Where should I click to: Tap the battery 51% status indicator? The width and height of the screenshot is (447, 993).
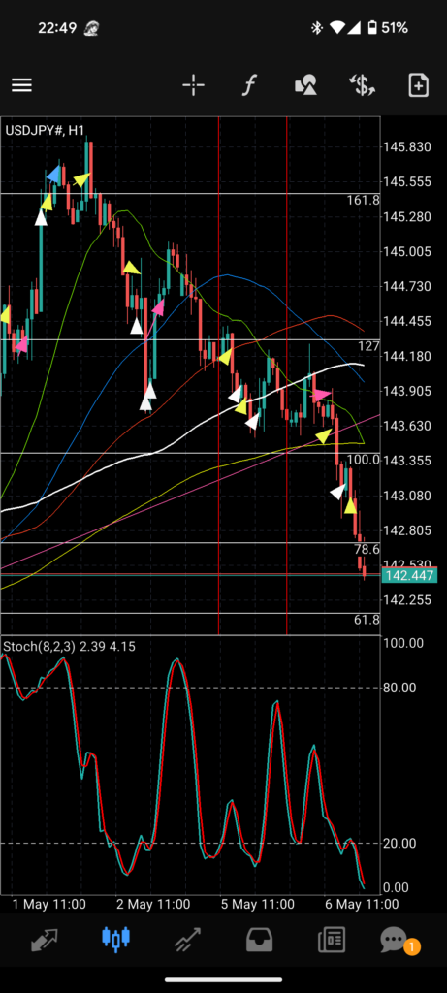(x=388, y=28)
